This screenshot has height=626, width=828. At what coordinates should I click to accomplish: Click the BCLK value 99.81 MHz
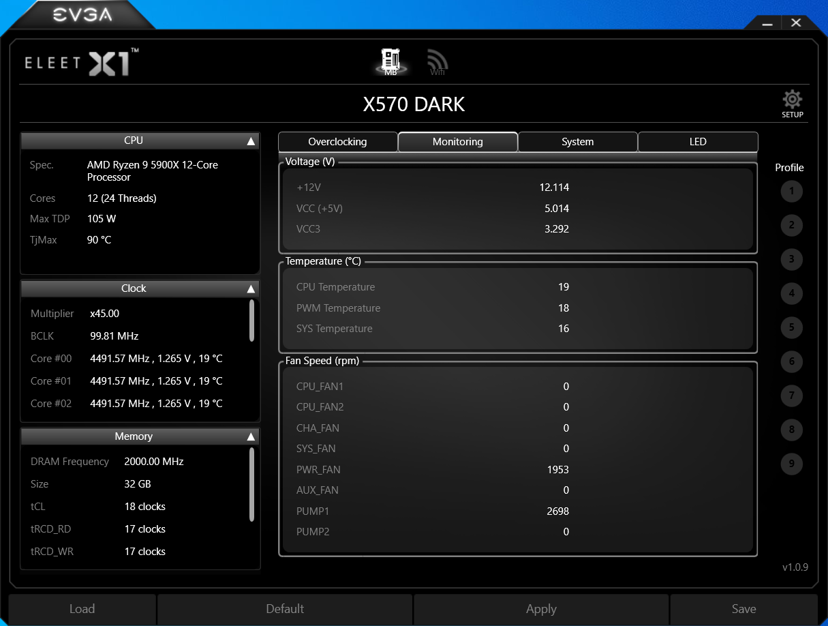click(x=114, y=336)
